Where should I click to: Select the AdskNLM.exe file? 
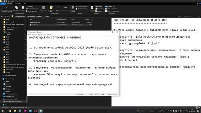tap(36, 23)
